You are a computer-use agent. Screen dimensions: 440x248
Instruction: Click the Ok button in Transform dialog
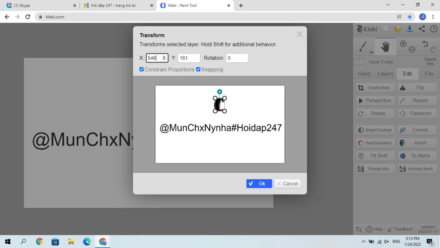(x=259, y=183)
